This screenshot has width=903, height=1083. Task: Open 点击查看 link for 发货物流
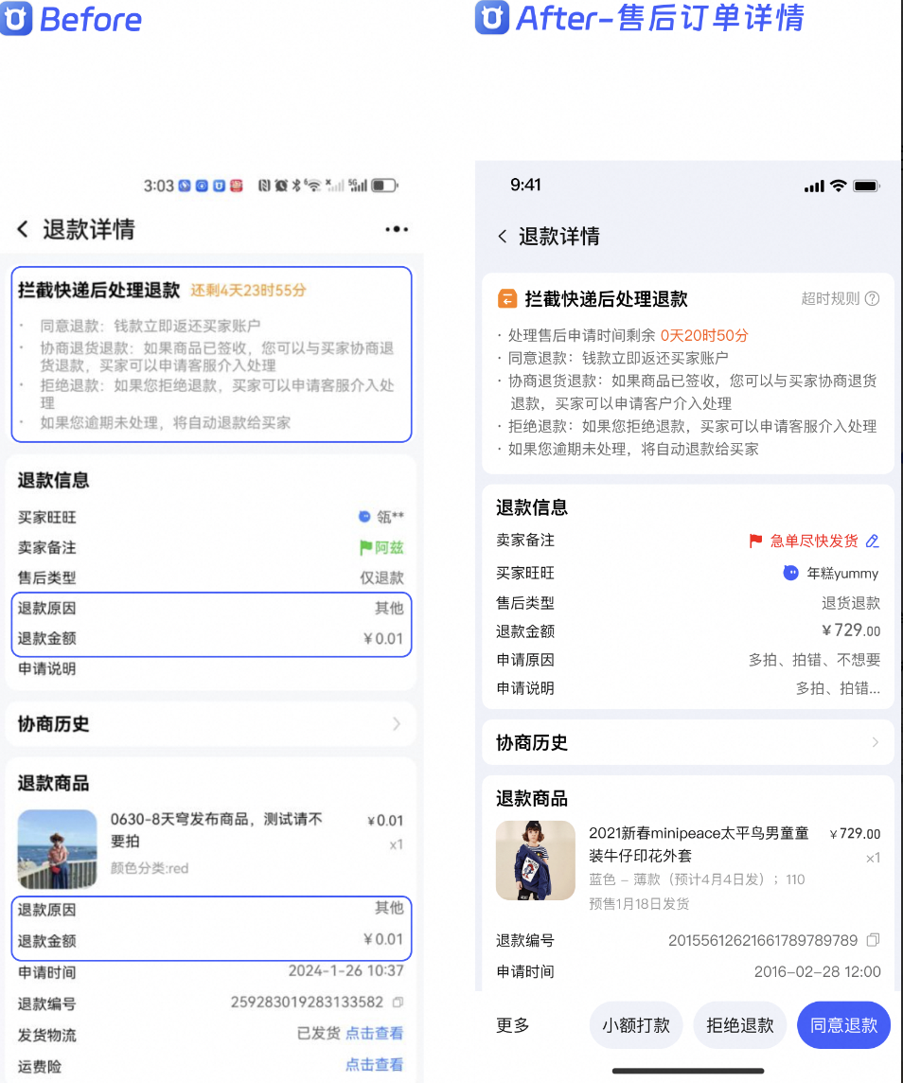[374, 1033]
